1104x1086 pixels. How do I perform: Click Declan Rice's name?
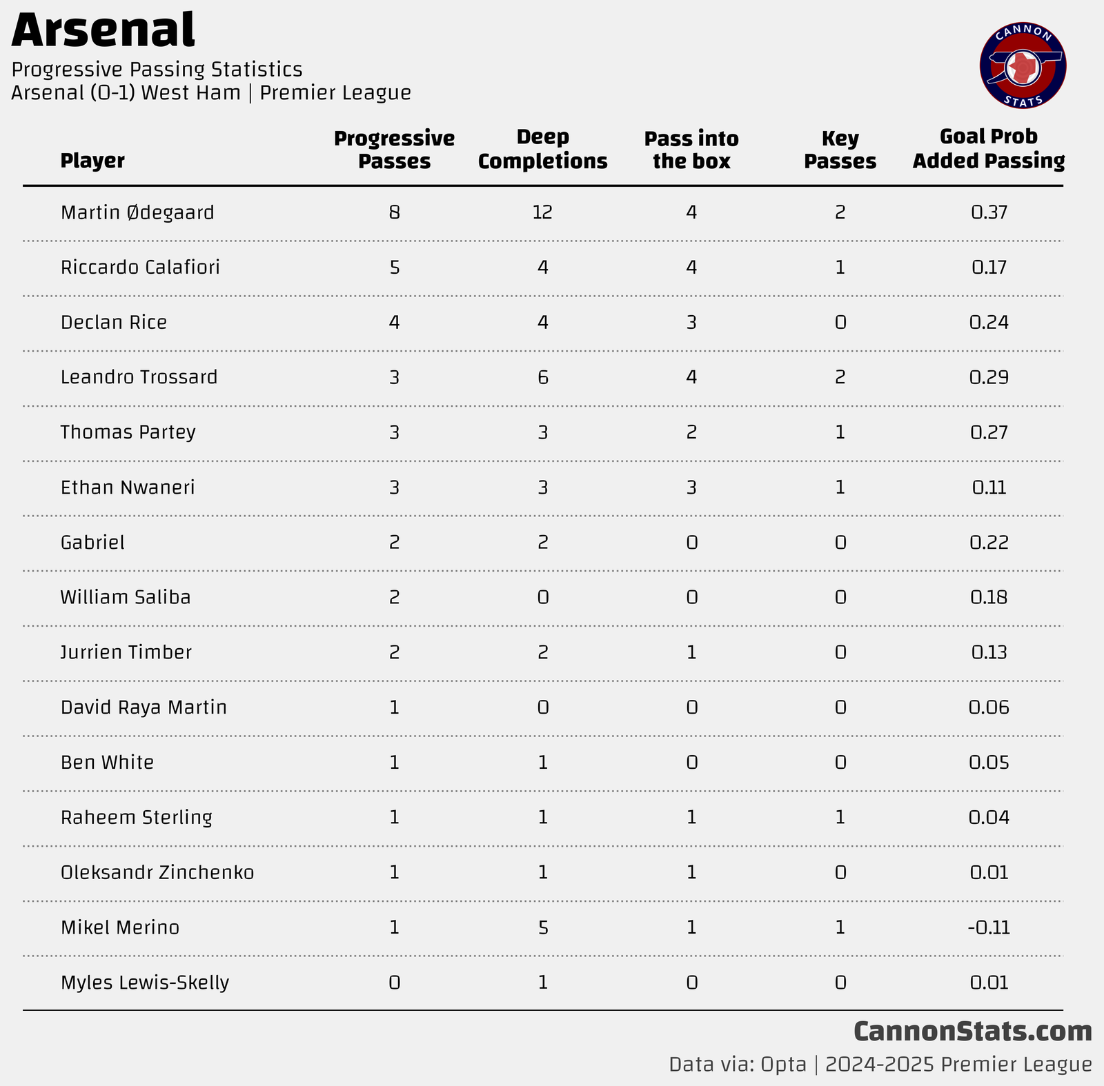[114, 323]
